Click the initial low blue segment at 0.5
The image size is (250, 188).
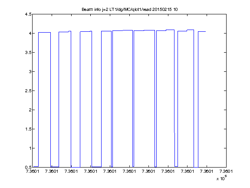[x=36, y=166]
